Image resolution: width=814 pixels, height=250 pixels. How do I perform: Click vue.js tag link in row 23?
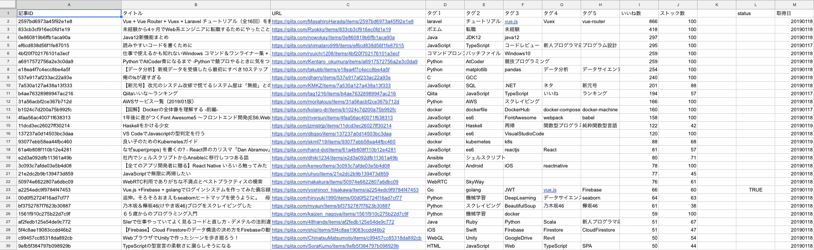point(550,190)
